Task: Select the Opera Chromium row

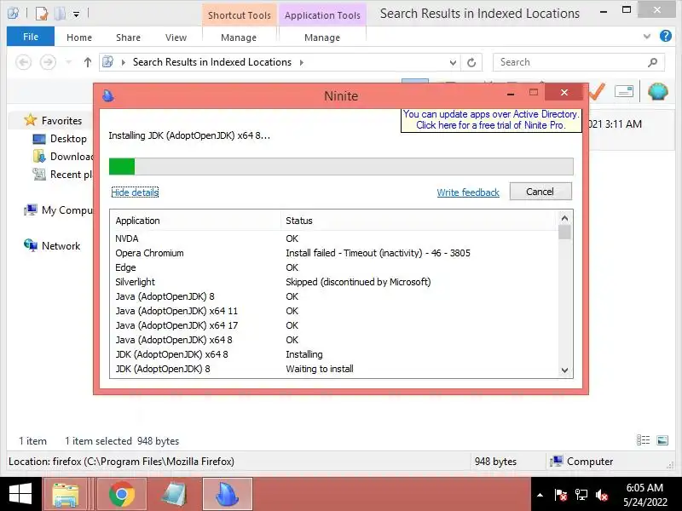Action: [x=333, y=253]
